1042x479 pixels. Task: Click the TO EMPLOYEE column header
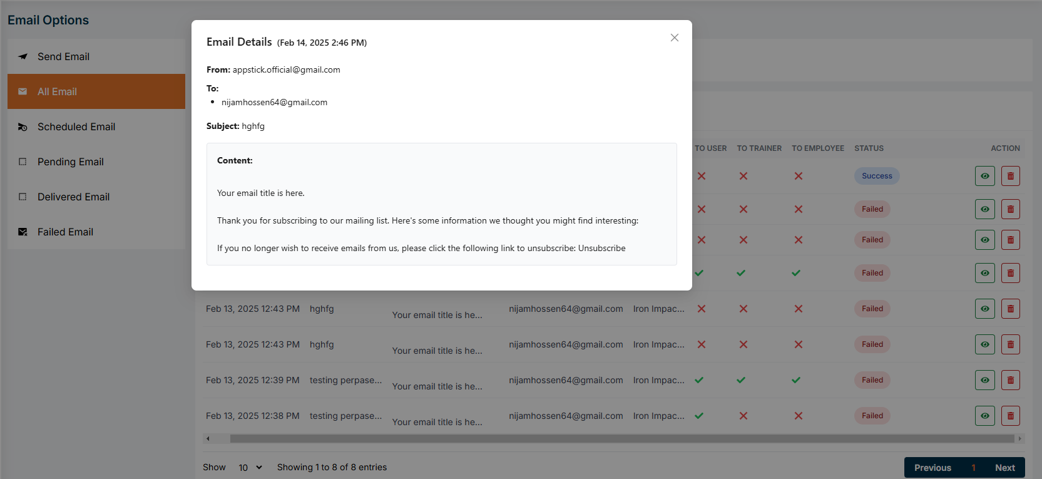(x=818, y=148)
